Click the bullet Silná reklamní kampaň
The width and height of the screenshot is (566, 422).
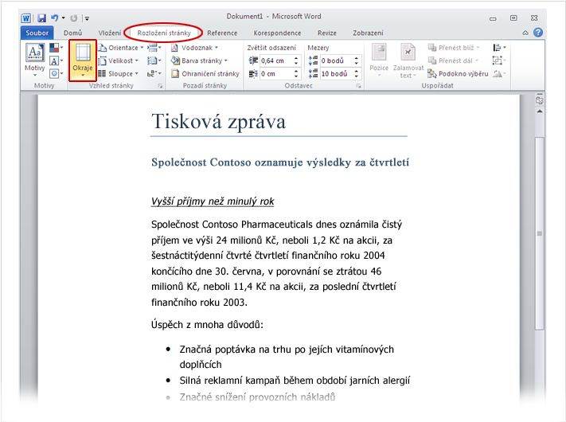pyautogui.click(x=295, y=381)
